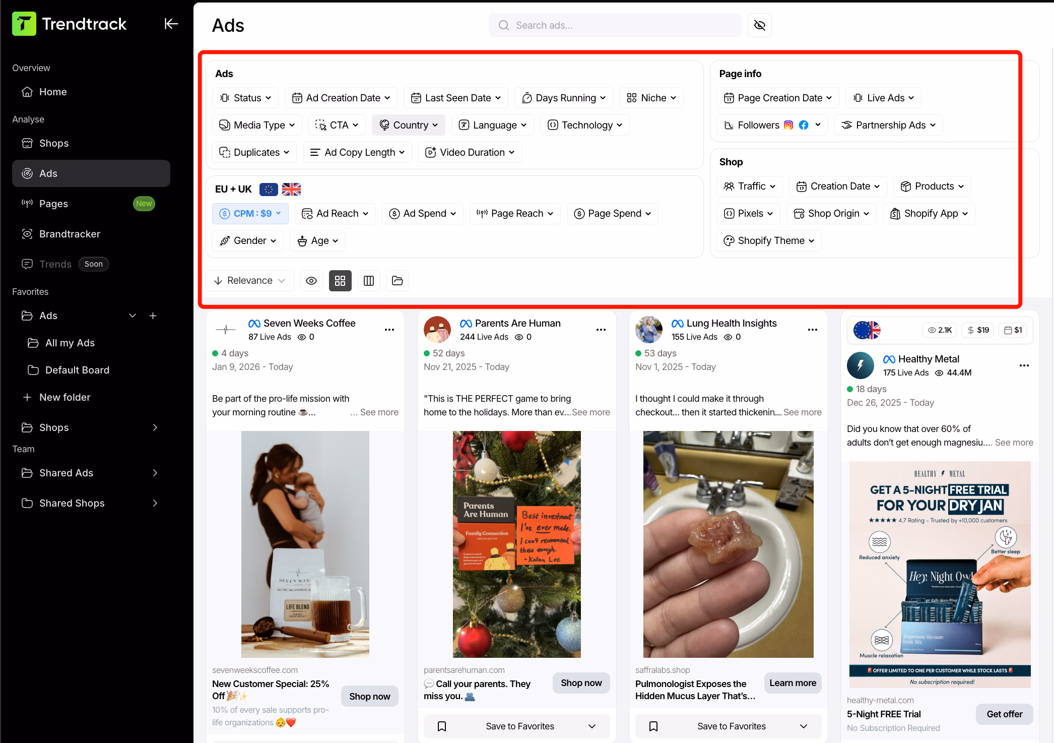Image resolution: width=1054 pixels, height=743 pixels.
Task: Toggle the hidden-ads eye icon near search
Action: 759,25
